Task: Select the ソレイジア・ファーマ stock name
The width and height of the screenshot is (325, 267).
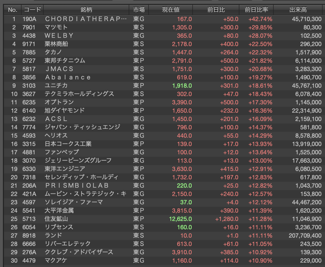Action: 74,202
